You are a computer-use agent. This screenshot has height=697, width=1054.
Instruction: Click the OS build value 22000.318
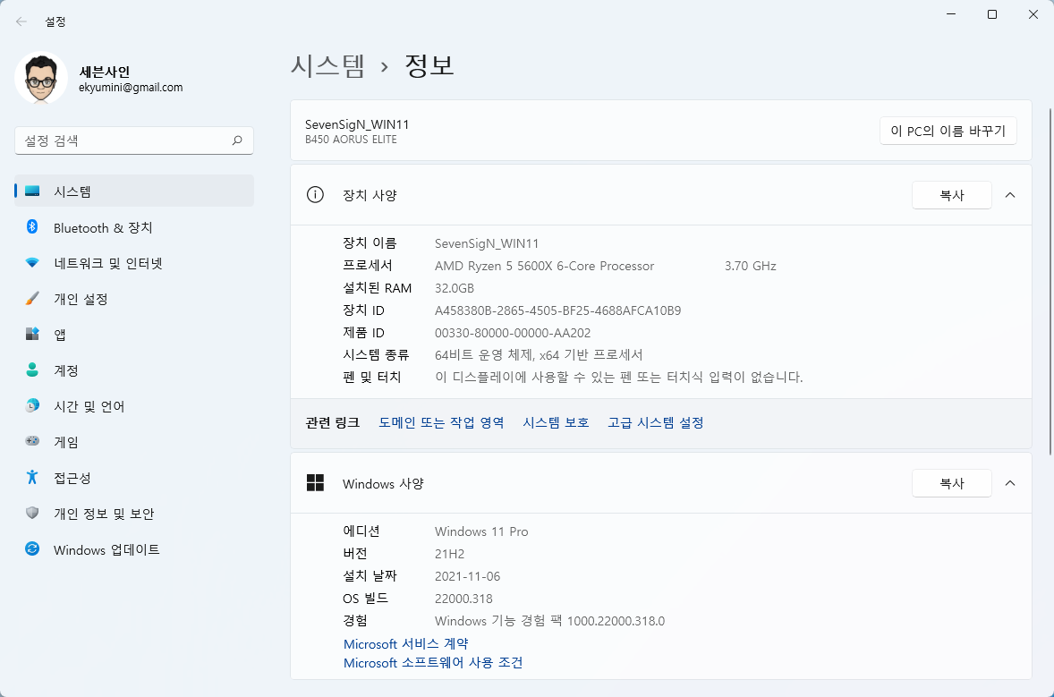(x=463, y=599)
